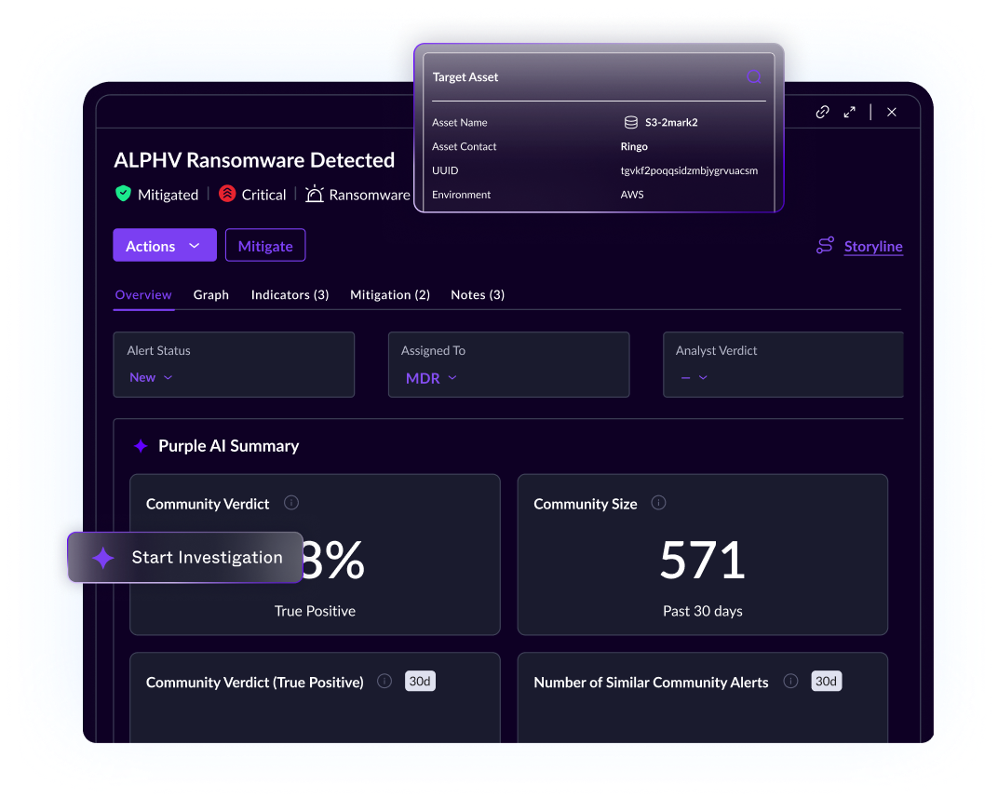Click the Community Verdict info icon

[291, 503]
